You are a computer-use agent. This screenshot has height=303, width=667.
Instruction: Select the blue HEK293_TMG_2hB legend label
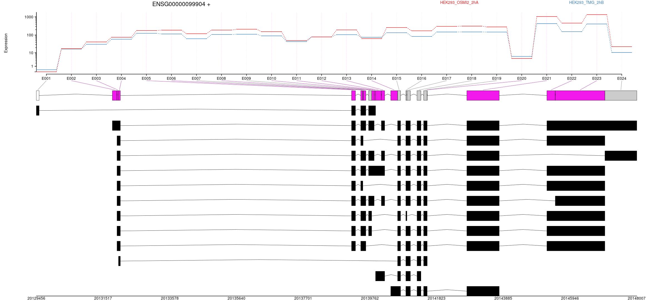click(586, 3)
